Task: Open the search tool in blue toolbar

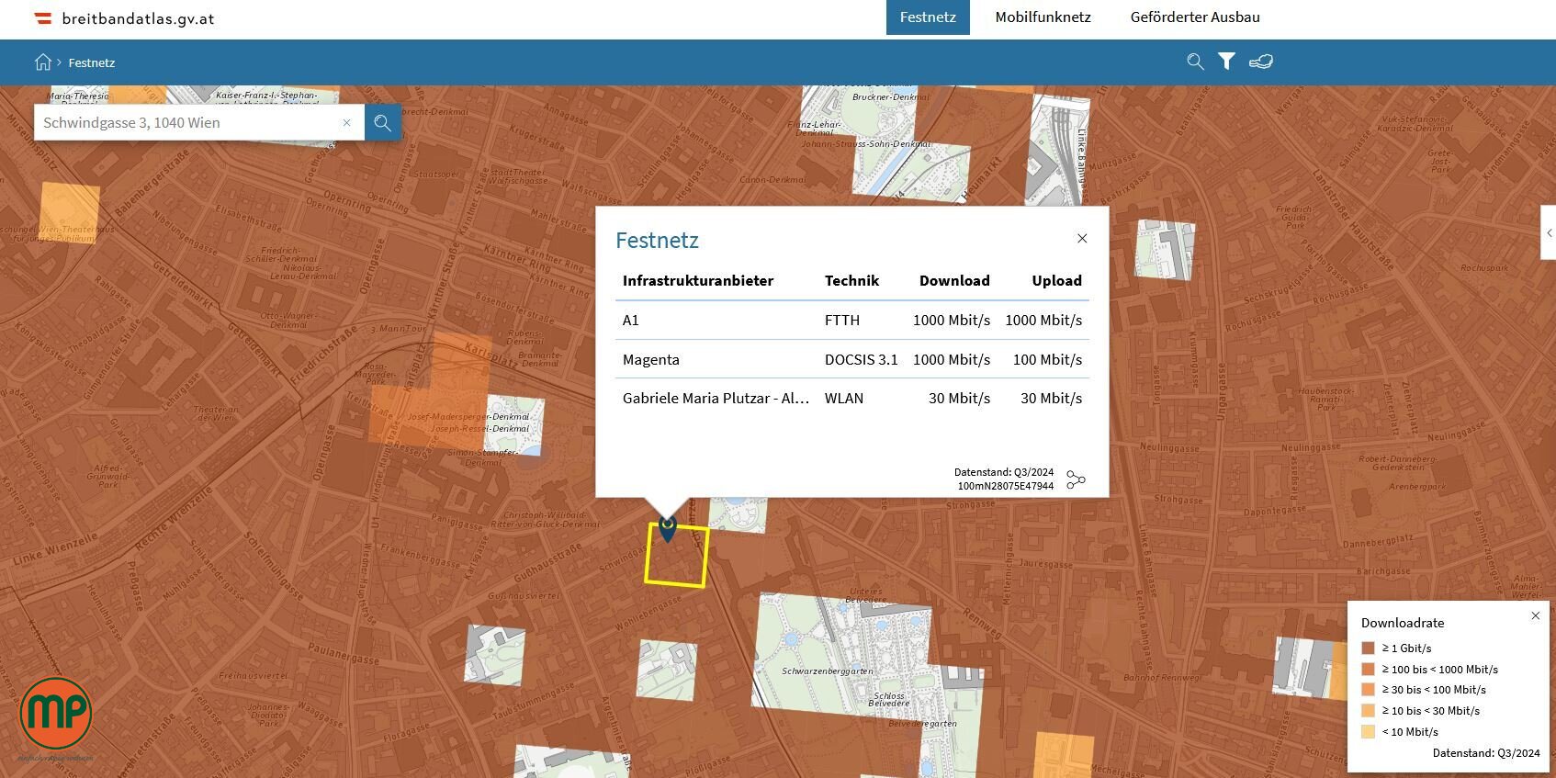Action: point(1195,62)
